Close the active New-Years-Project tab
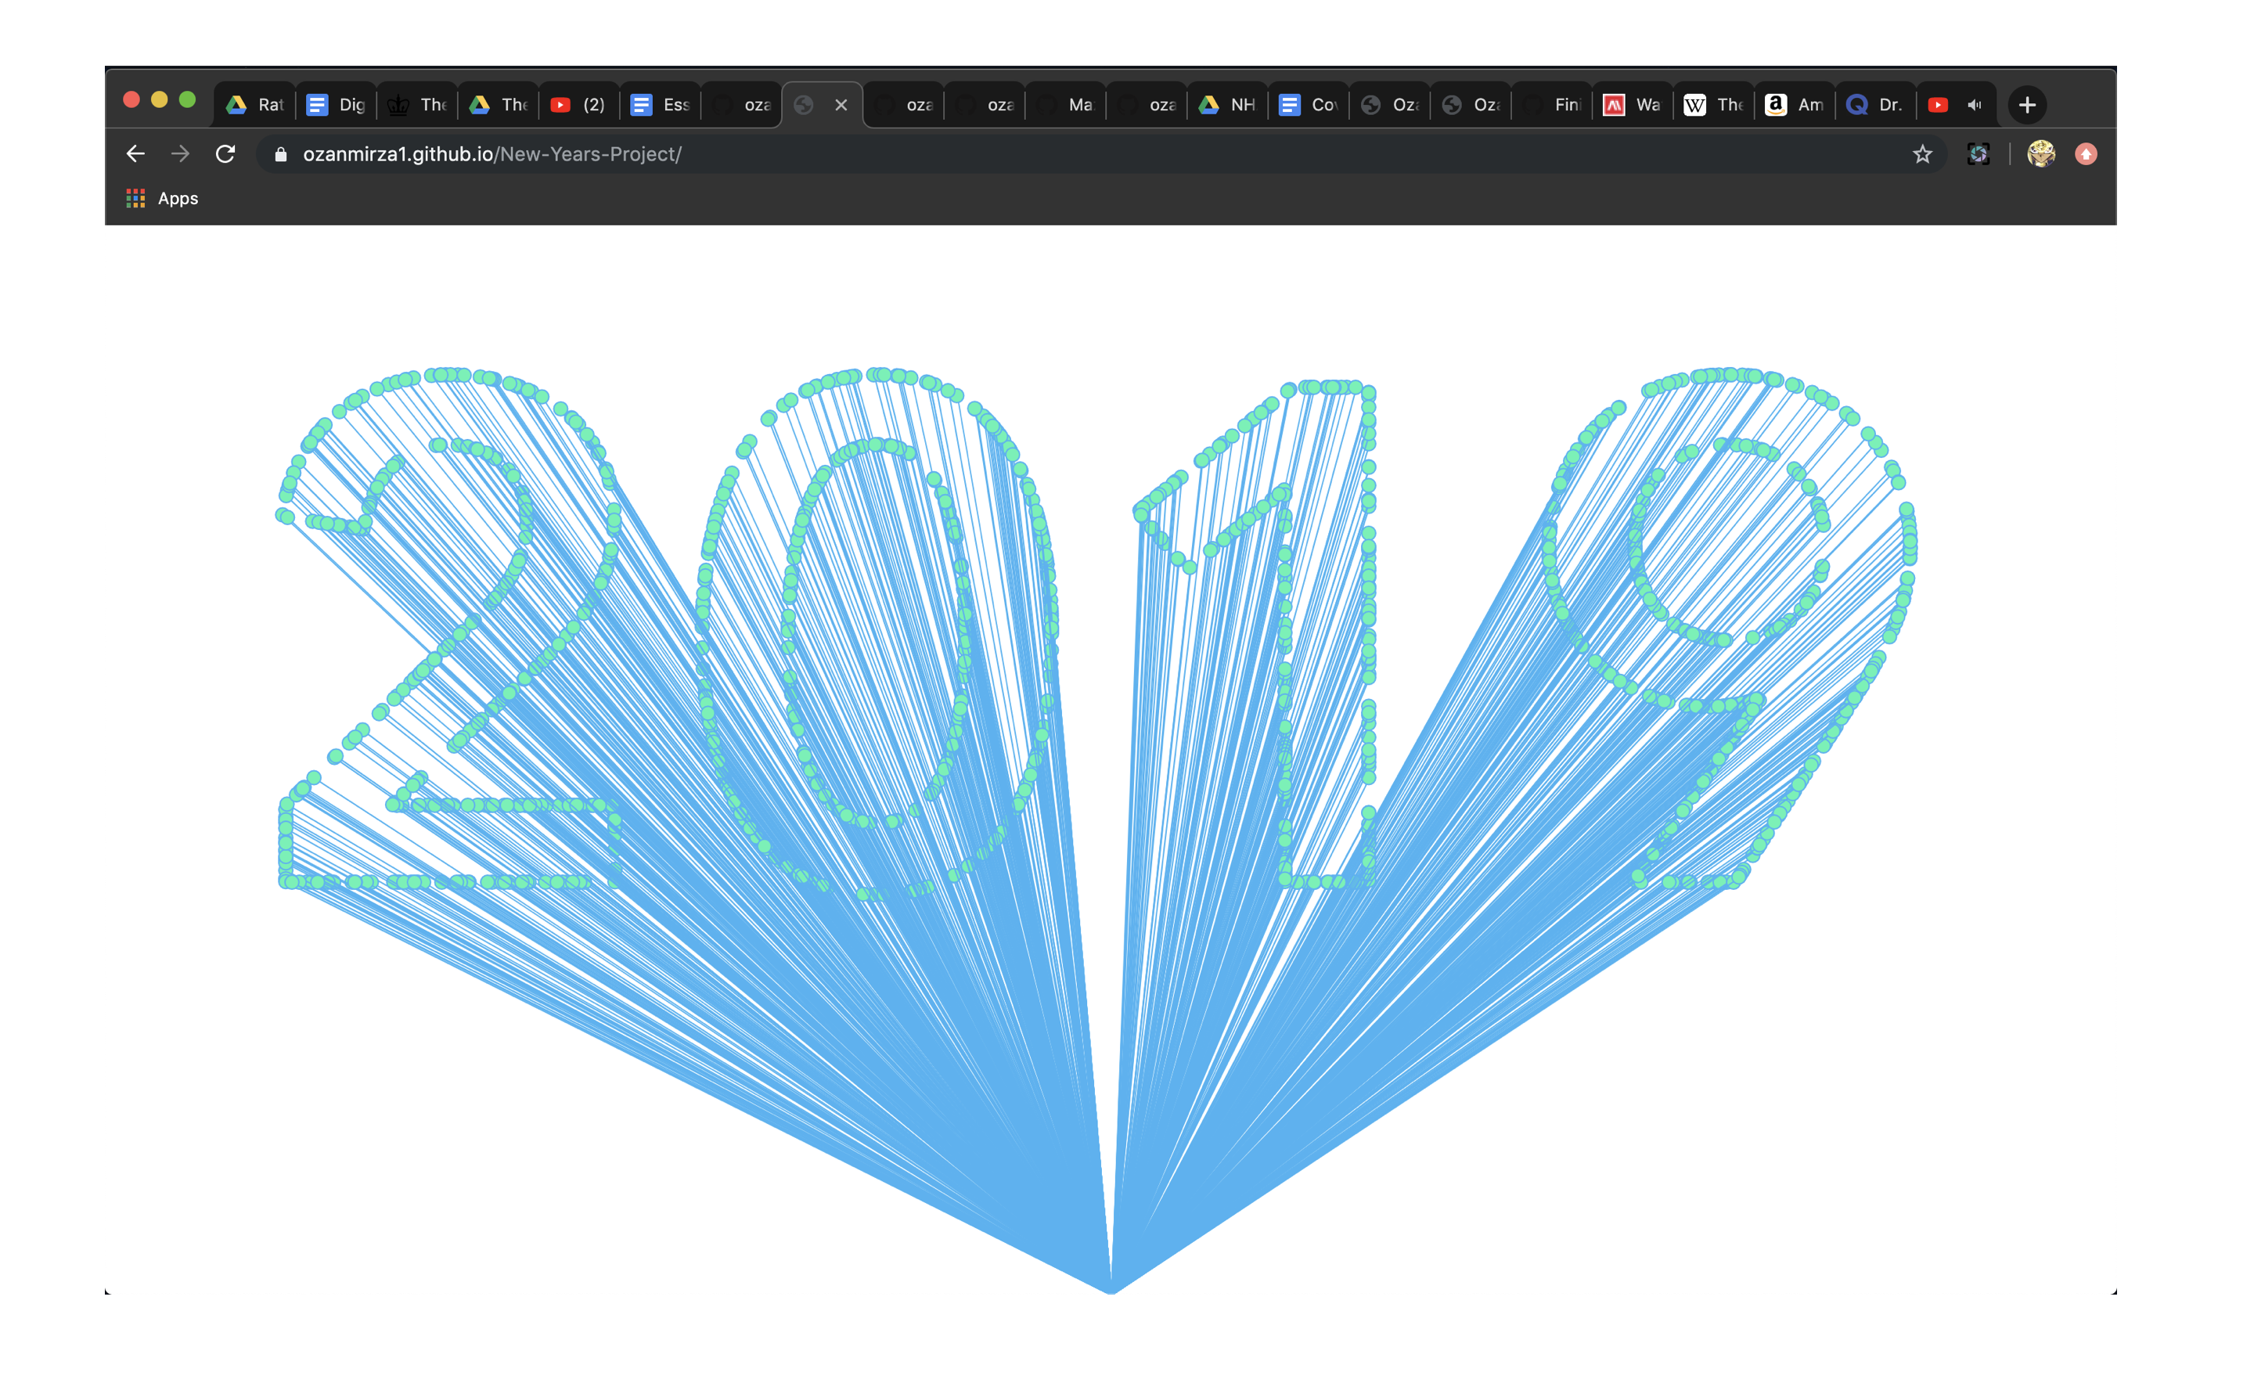 coord(841,105)
